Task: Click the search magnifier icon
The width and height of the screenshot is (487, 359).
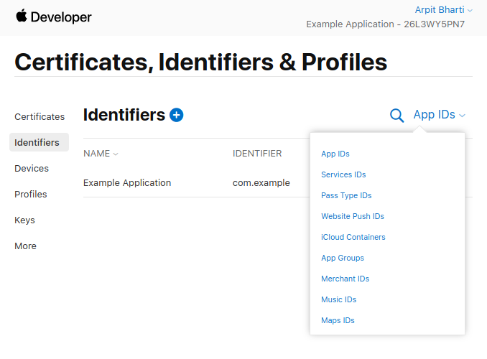Action: [x=396, y=116]
